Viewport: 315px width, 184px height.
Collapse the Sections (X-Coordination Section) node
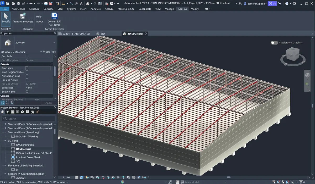5,174
